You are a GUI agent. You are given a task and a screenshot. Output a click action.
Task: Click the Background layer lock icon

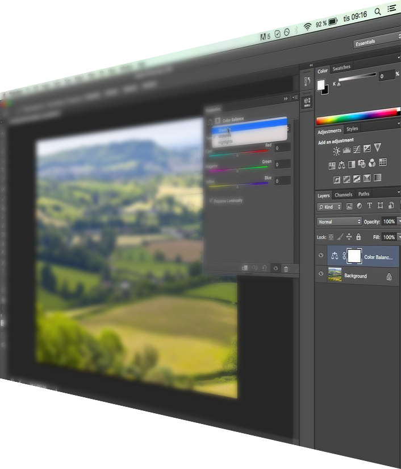click(389, 277)
